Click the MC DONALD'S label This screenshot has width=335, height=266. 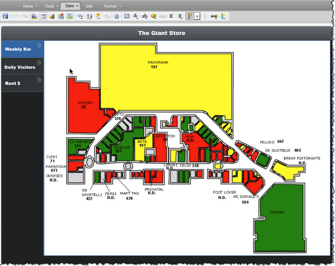click(246, 197)
